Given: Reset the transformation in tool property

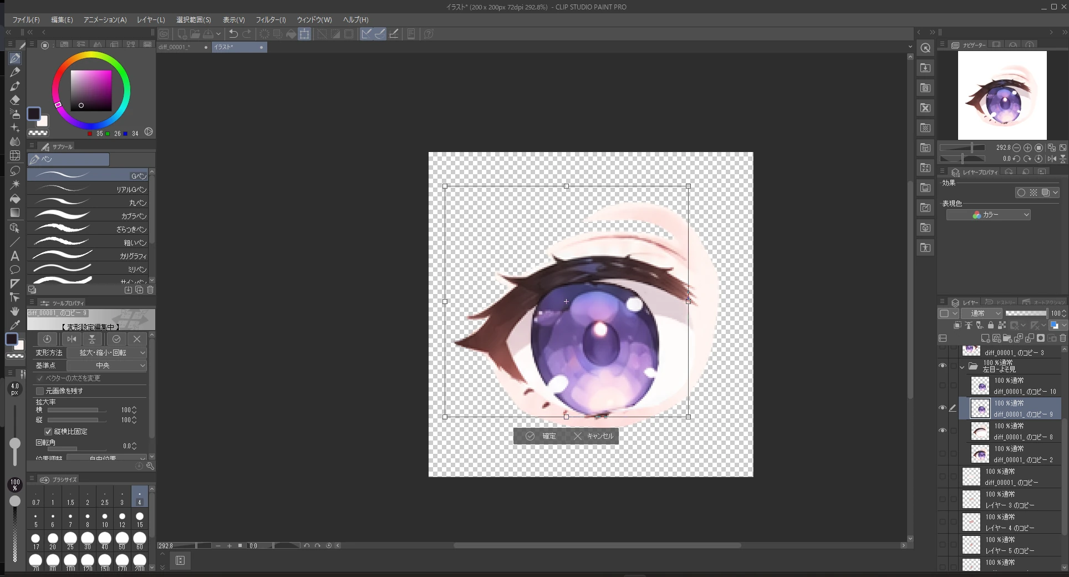Looking at the screenshot, I should [47, 339].
